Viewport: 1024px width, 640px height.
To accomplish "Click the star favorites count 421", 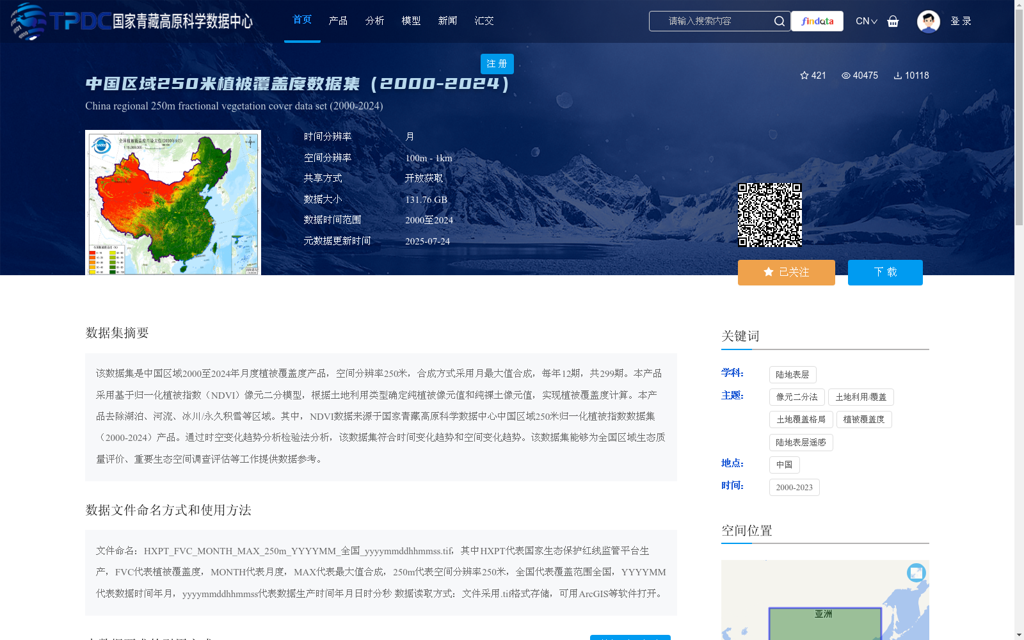I will (x=813, y=76).
